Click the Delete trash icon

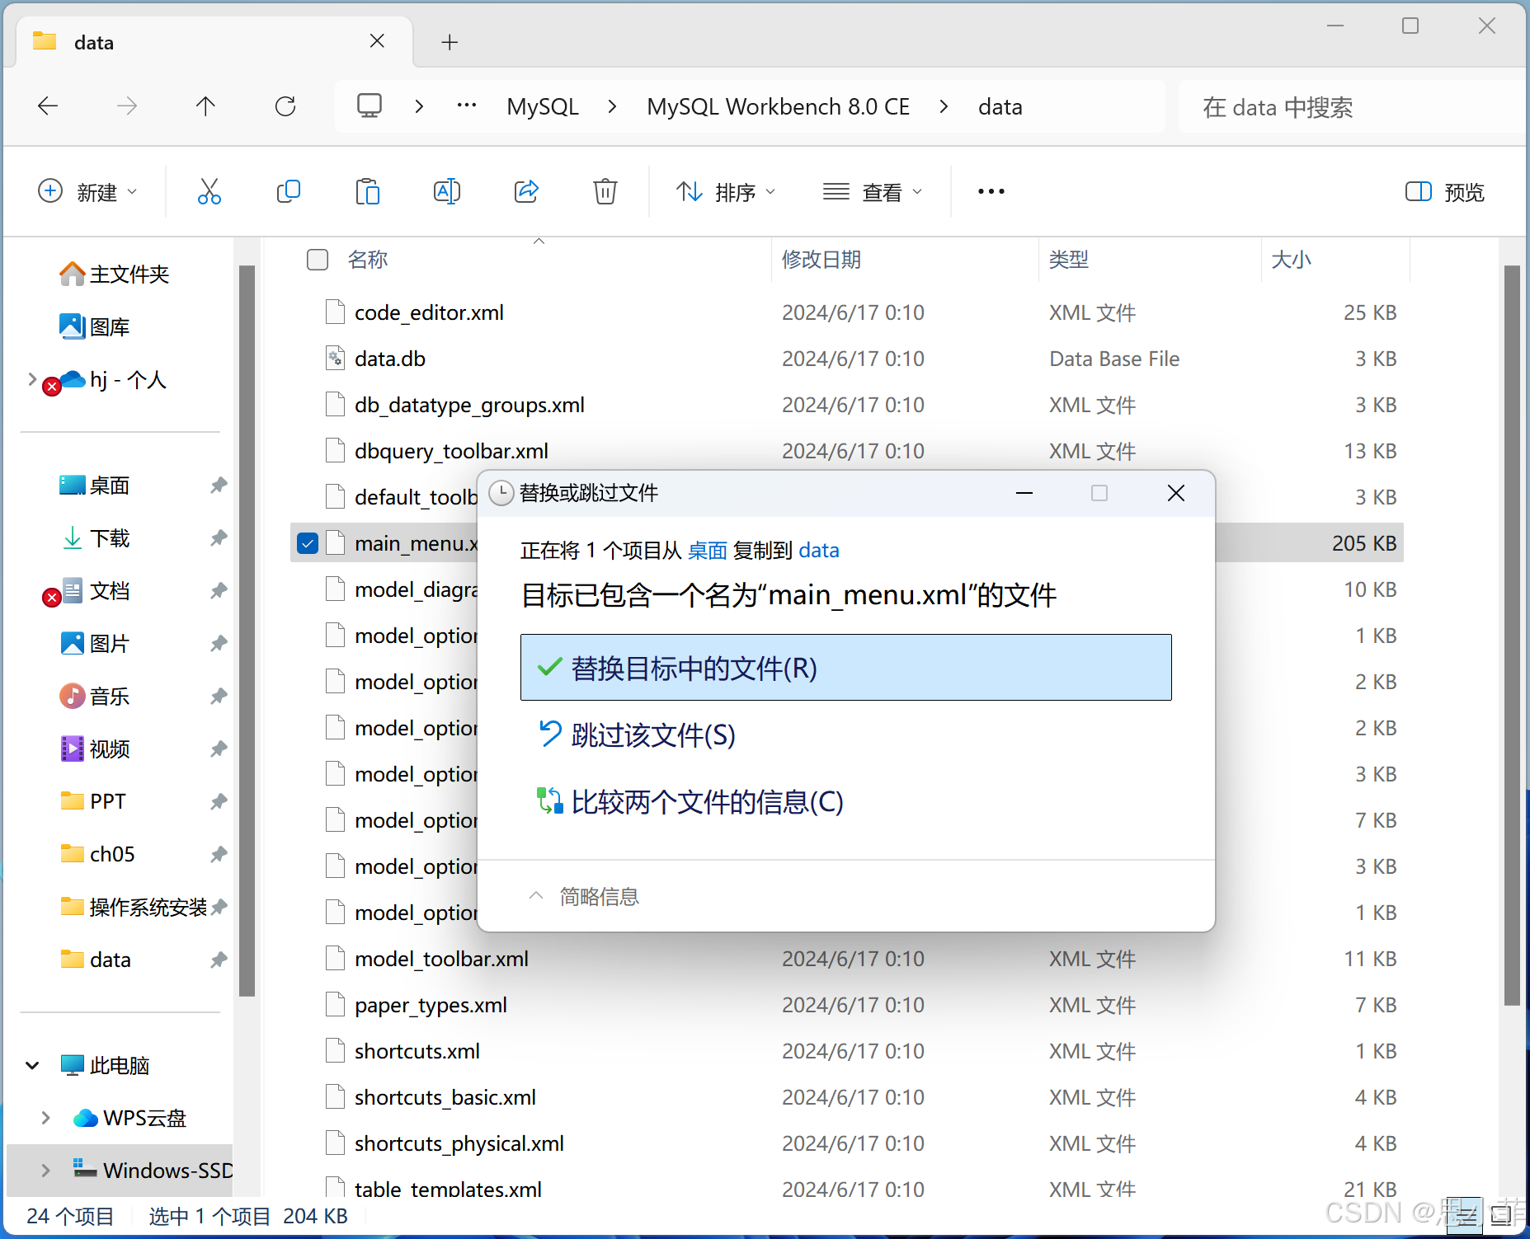click(605, 192)
